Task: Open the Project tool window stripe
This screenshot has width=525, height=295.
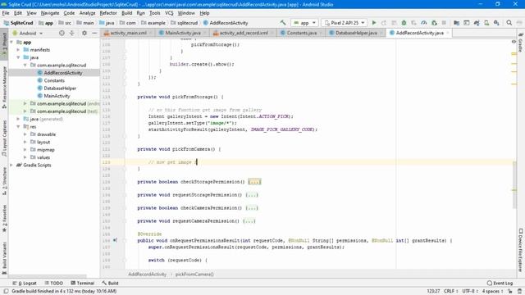Action: pos(4,43)
